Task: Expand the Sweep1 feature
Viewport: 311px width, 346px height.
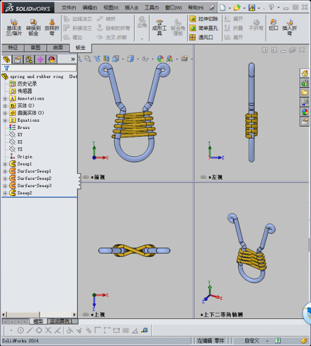Action: coord(5,164)
